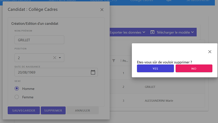Click position cell 1 in the table
This screenshot has width=218, height=123.
pos(123,73)
